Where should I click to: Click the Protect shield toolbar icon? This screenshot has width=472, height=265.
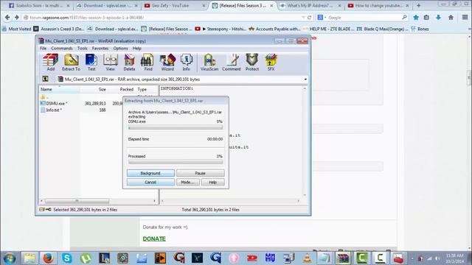click(x=252, y=62)
